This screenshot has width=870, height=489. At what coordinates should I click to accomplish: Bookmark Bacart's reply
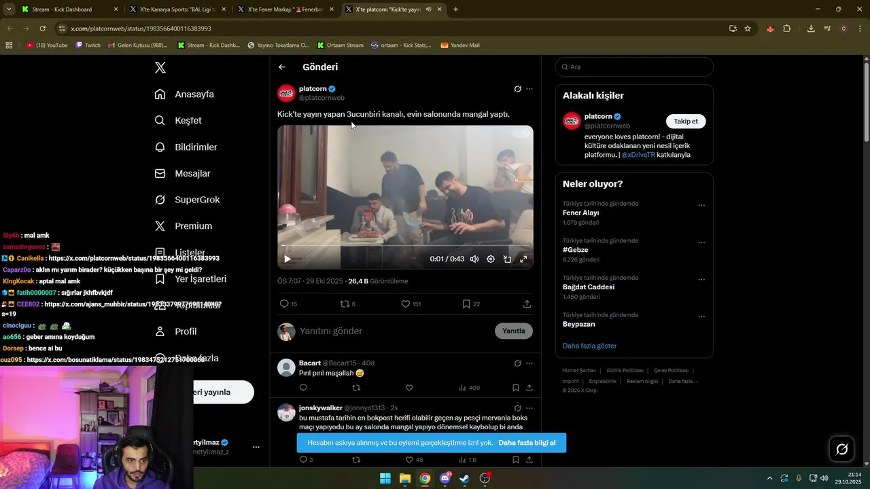[x=516, y=388]
